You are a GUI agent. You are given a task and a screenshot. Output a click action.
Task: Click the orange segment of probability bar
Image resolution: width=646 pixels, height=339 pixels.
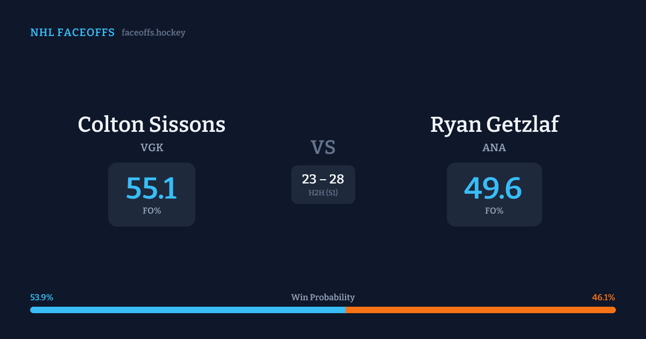point(480,310)
